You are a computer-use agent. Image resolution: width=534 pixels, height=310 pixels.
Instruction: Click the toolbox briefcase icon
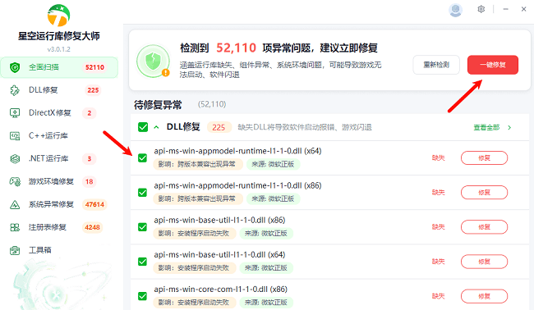tap(15, 250)
